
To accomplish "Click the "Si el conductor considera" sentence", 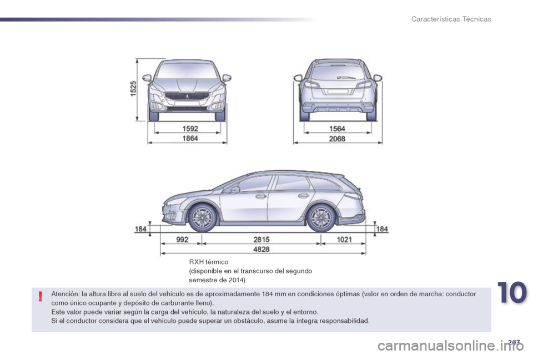I will tap(210, 321).
